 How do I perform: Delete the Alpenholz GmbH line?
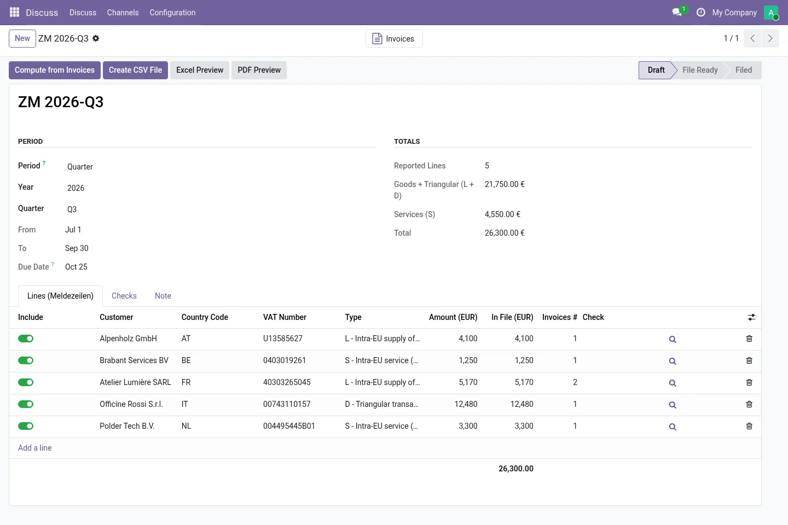[749, 339]
